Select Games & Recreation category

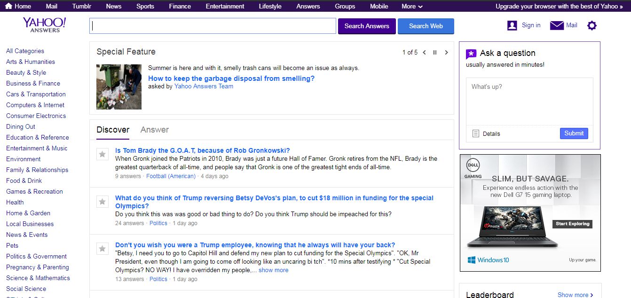(x=34, y=191)
